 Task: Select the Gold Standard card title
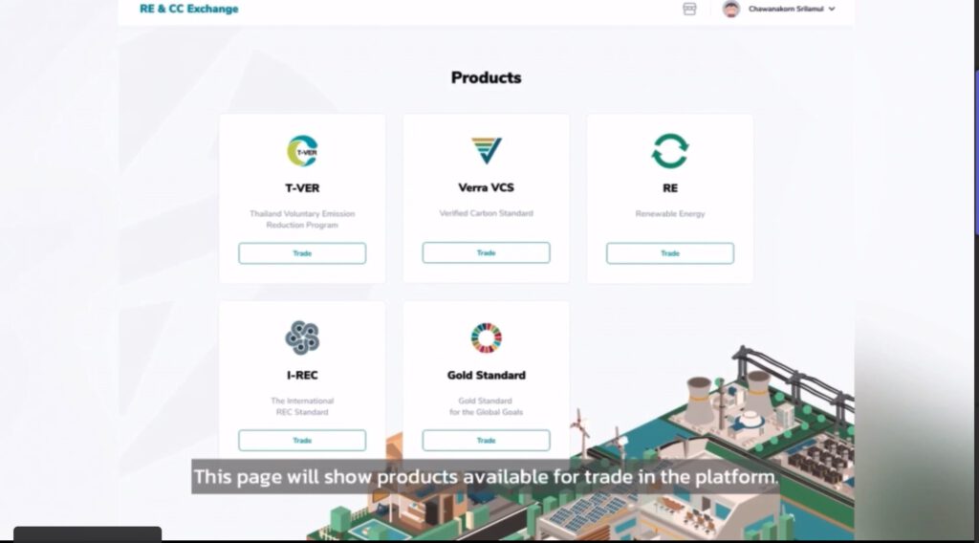(x=486, y=375)
